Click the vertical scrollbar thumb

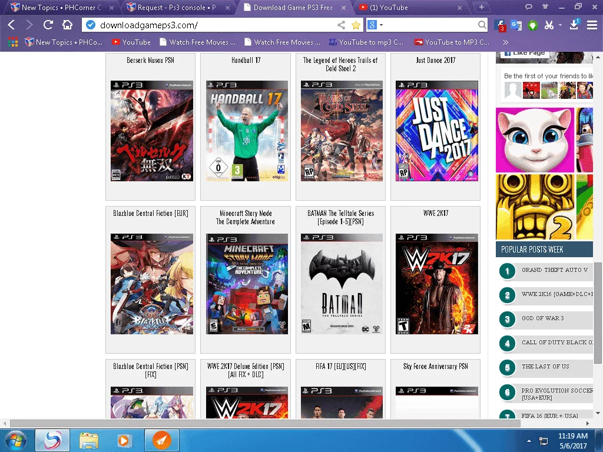click(x=598, y=313)
